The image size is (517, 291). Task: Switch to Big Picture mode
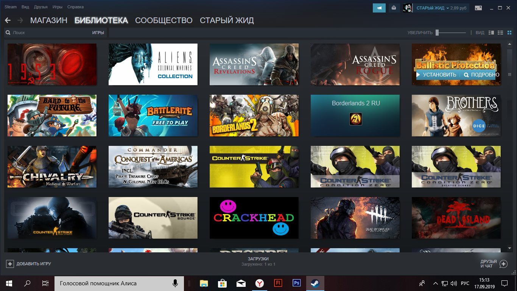pos(479,8)
